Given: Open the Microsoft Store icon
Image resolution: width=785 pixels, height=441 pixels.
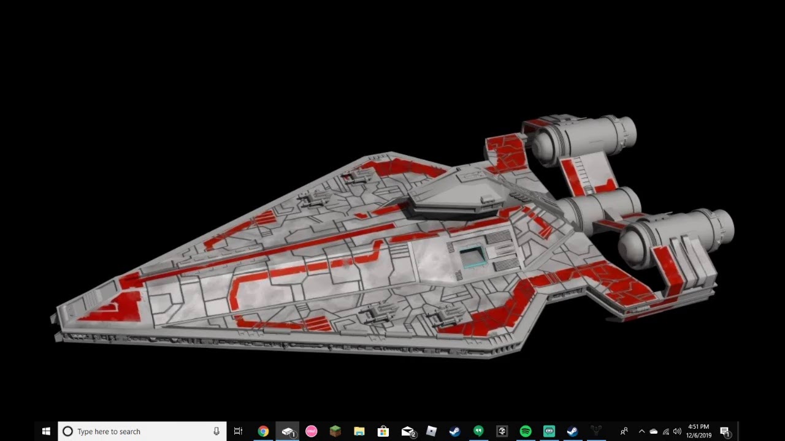Looking at the screenshot, I should [x=383, y=431].
